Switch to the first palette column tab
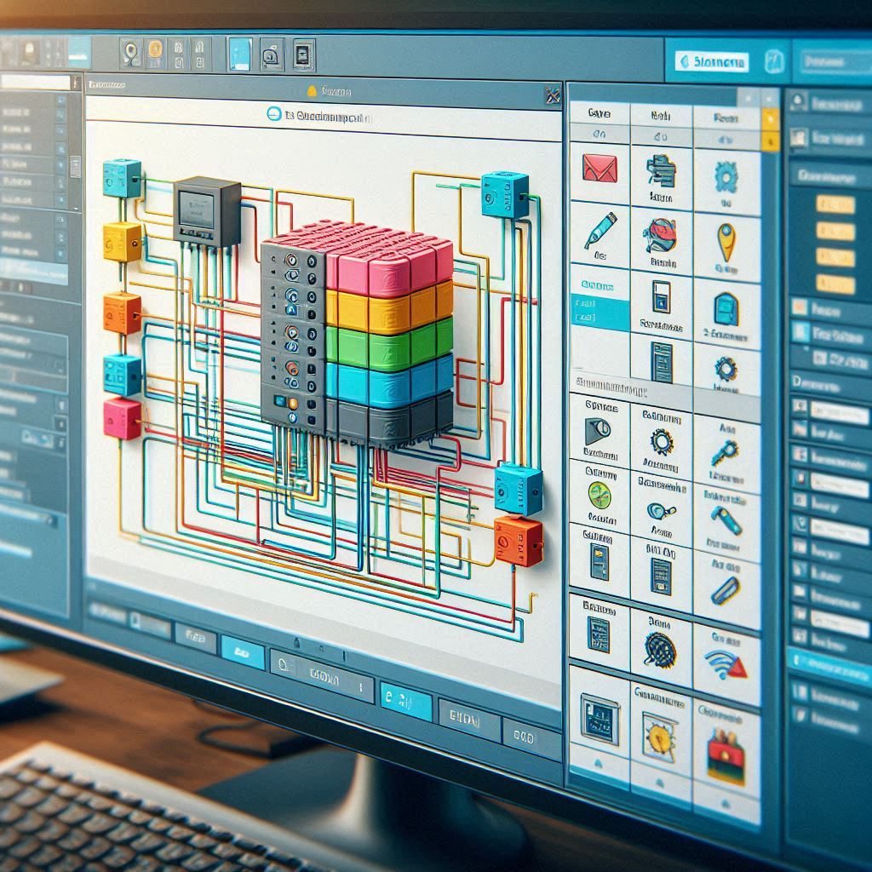 click(x=599, y=113)
